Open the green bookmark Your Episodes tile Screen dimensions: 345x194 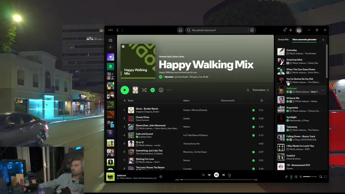tap(111, 66)
